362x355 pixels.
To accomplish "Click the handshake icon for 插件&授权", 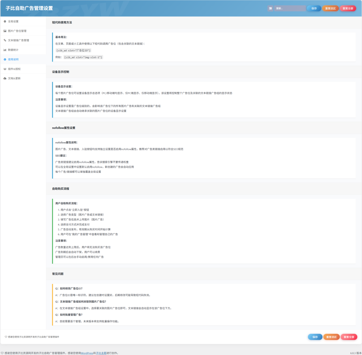I will tap(5, 69).
